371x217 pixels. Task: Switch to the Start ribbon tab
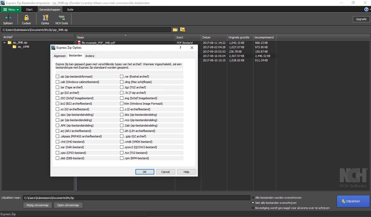click(29, 10)
